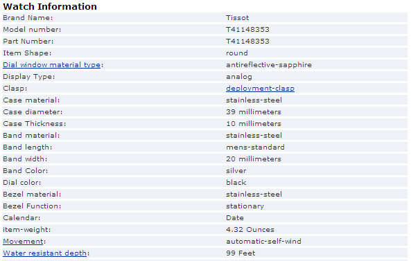This screenshot has height=261, width=411.
Task: Click the 4.32 Ounces item weight
Action: click(x=250, y=230)
